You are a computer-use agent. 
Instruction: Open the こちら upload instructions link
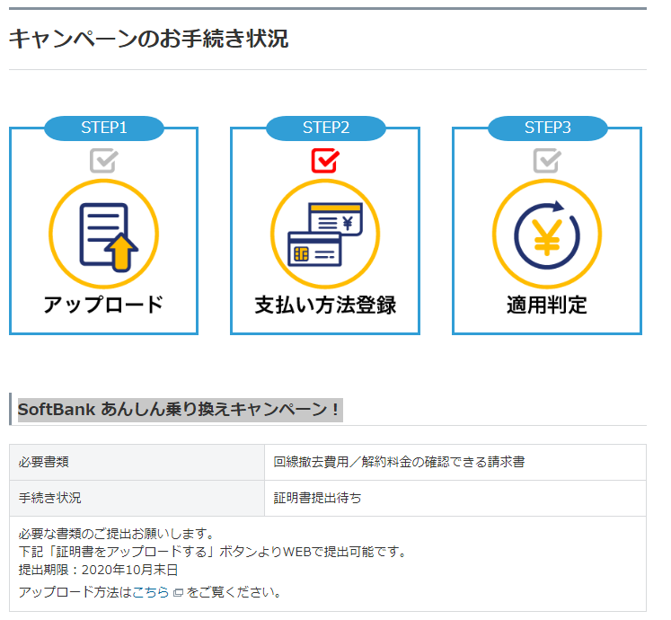tap(151, 592)
